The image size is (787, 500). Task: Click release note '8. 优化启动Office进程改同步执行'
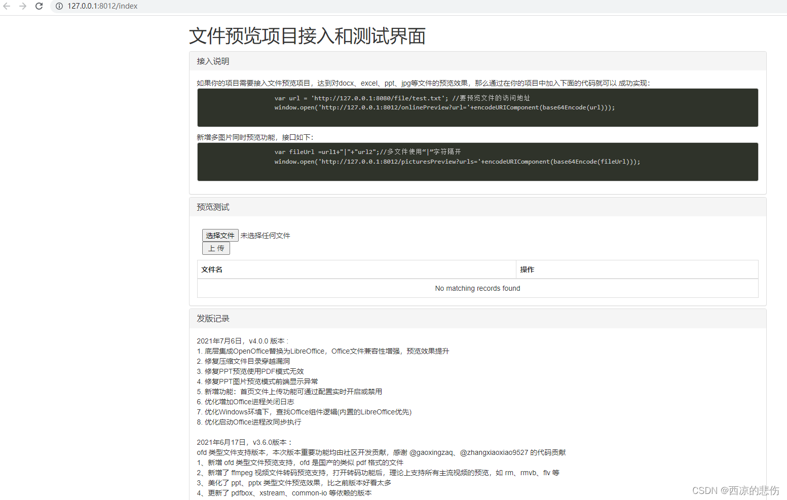point(249,422)
